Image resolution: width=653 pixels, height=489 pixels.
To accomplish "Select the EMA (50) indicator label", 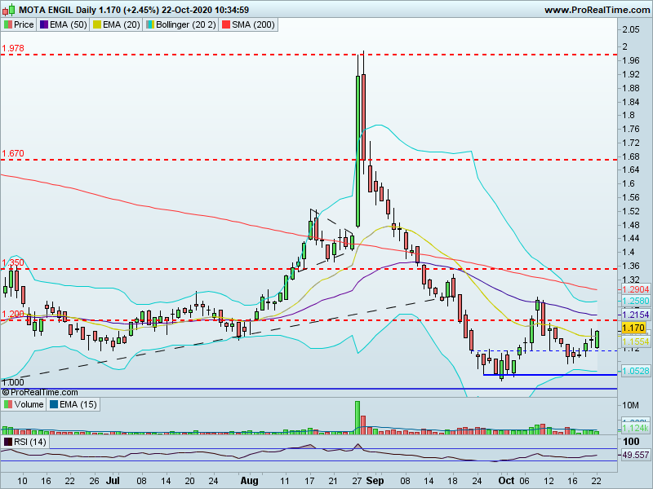I will click(x=64, y=24).
